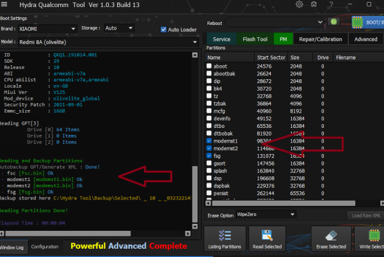The image size is (384, 257).
Task: Click the Filename column header
Action: 358,58
